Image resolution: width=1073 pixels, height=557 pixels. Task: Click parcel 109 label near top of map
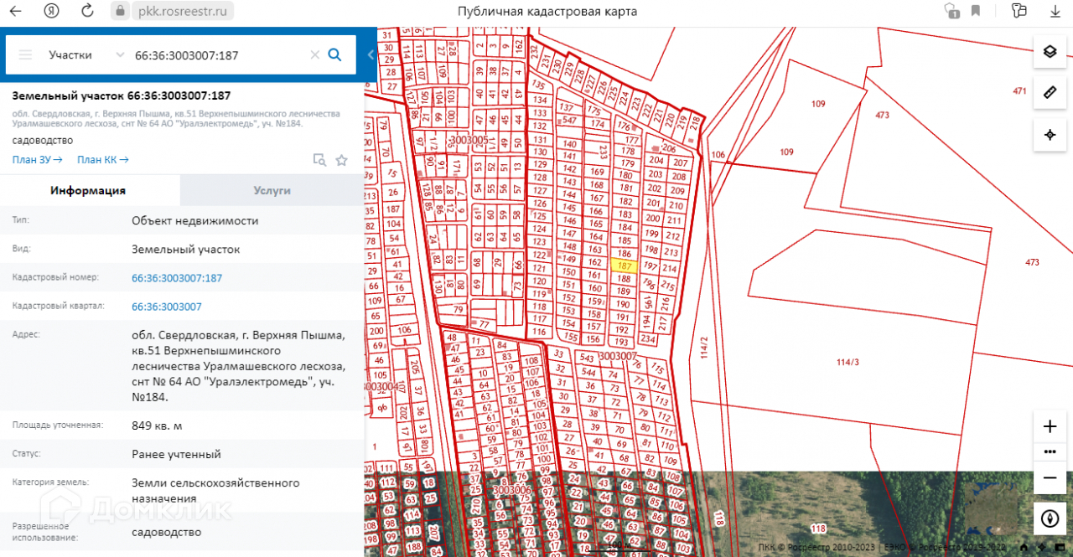pos(818,104)
